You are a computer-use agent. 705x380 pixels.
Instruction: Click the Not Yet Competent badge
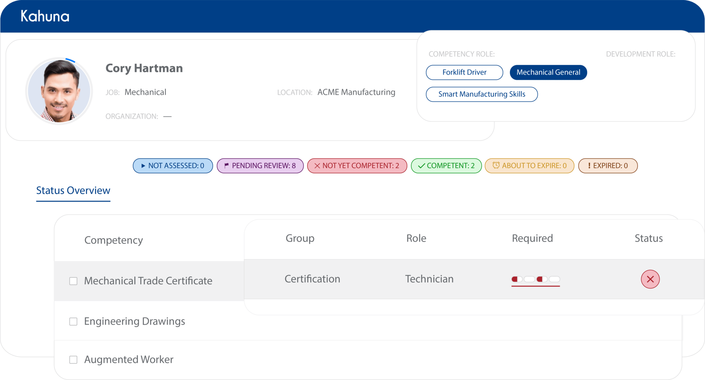[357, 166]
